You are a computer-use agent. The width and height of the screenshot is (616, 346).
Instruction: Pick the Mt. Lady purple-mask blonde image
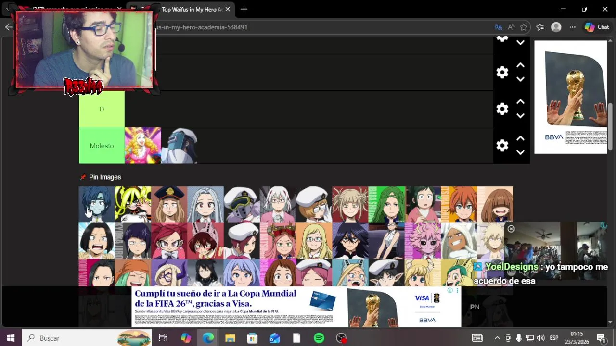tap(169, 273)
